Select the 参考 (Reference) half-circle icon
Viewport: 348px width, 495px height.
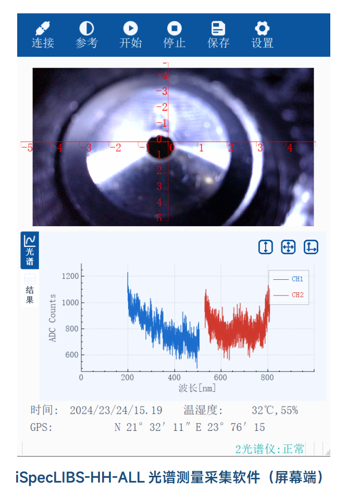[86, 29]
